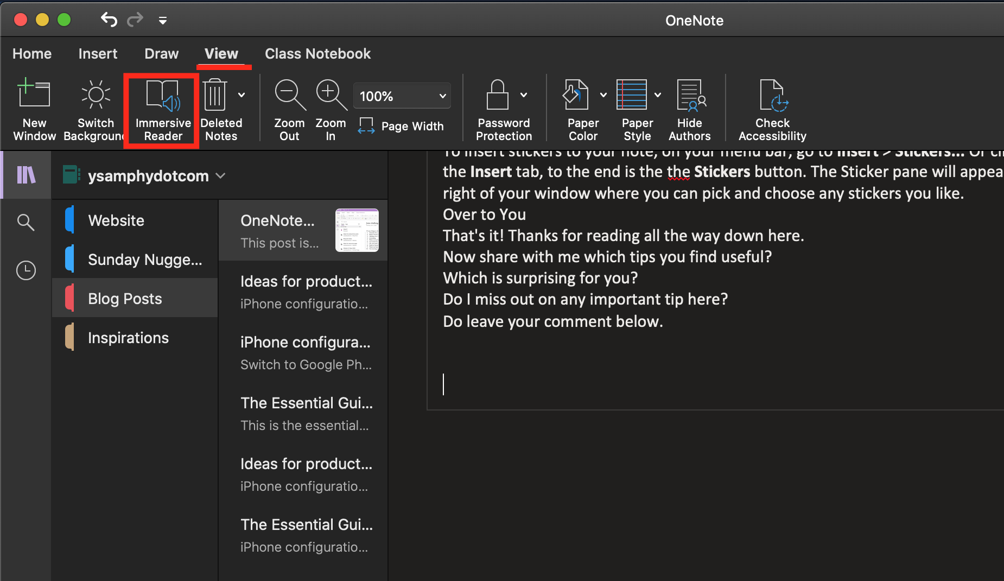Expand Password Protection dropdown arrow

(524, 95)
